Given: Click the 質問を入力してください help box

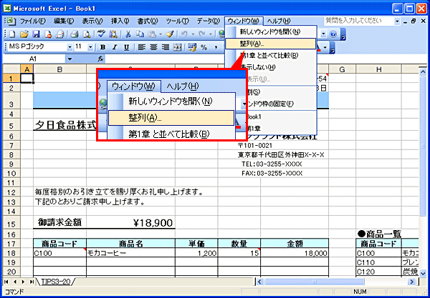Looking at the screenshot, I should click(359, 21).
